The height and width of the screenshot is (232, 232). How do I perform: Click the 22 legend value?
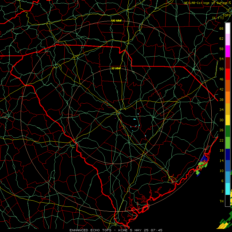[x=221, y=140]
